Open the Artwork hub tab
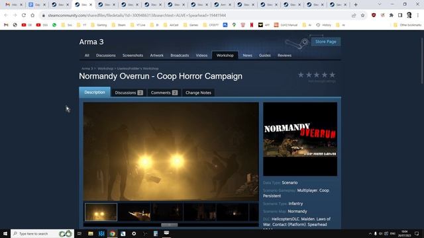424x238 pixels. point(157,56)
